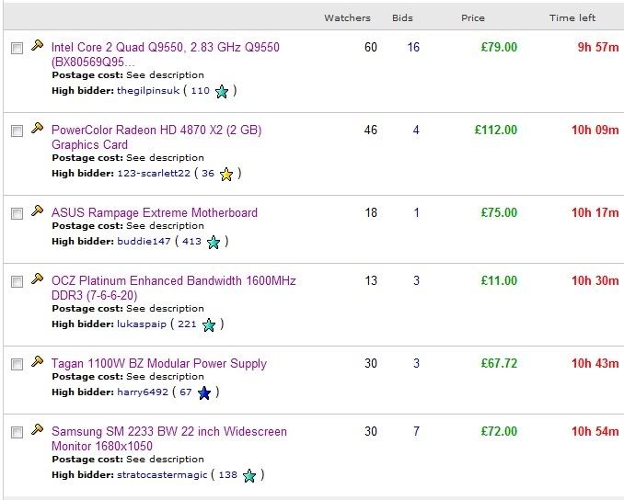Image resolution: width=624 pixels, height=500 pixels.
Task: Open the ASUS Rampage Extreme Motherboard listing
Action: pos(155,212)
